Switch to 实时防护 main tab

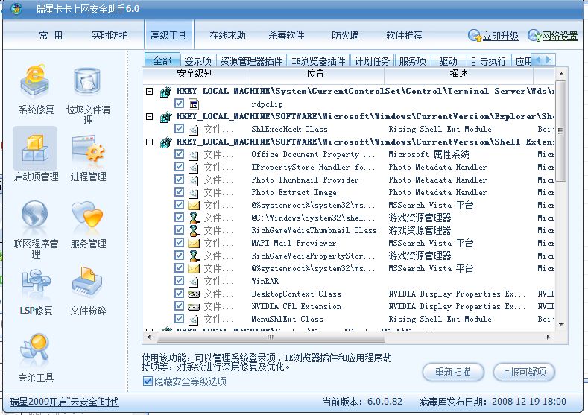pyautogui.click(x=110, y=35)
